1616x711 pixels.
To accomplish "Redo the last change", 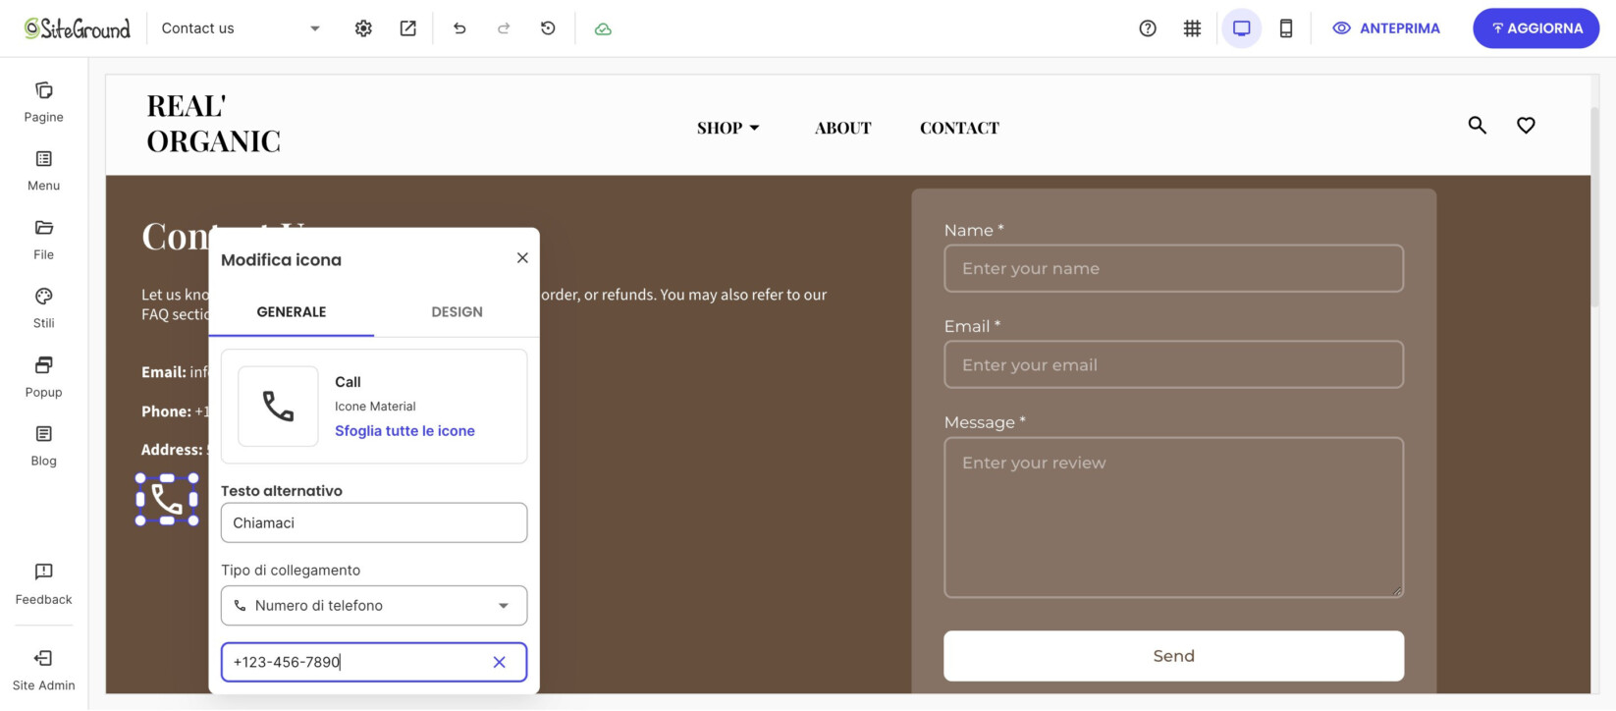I will point(504,28).
